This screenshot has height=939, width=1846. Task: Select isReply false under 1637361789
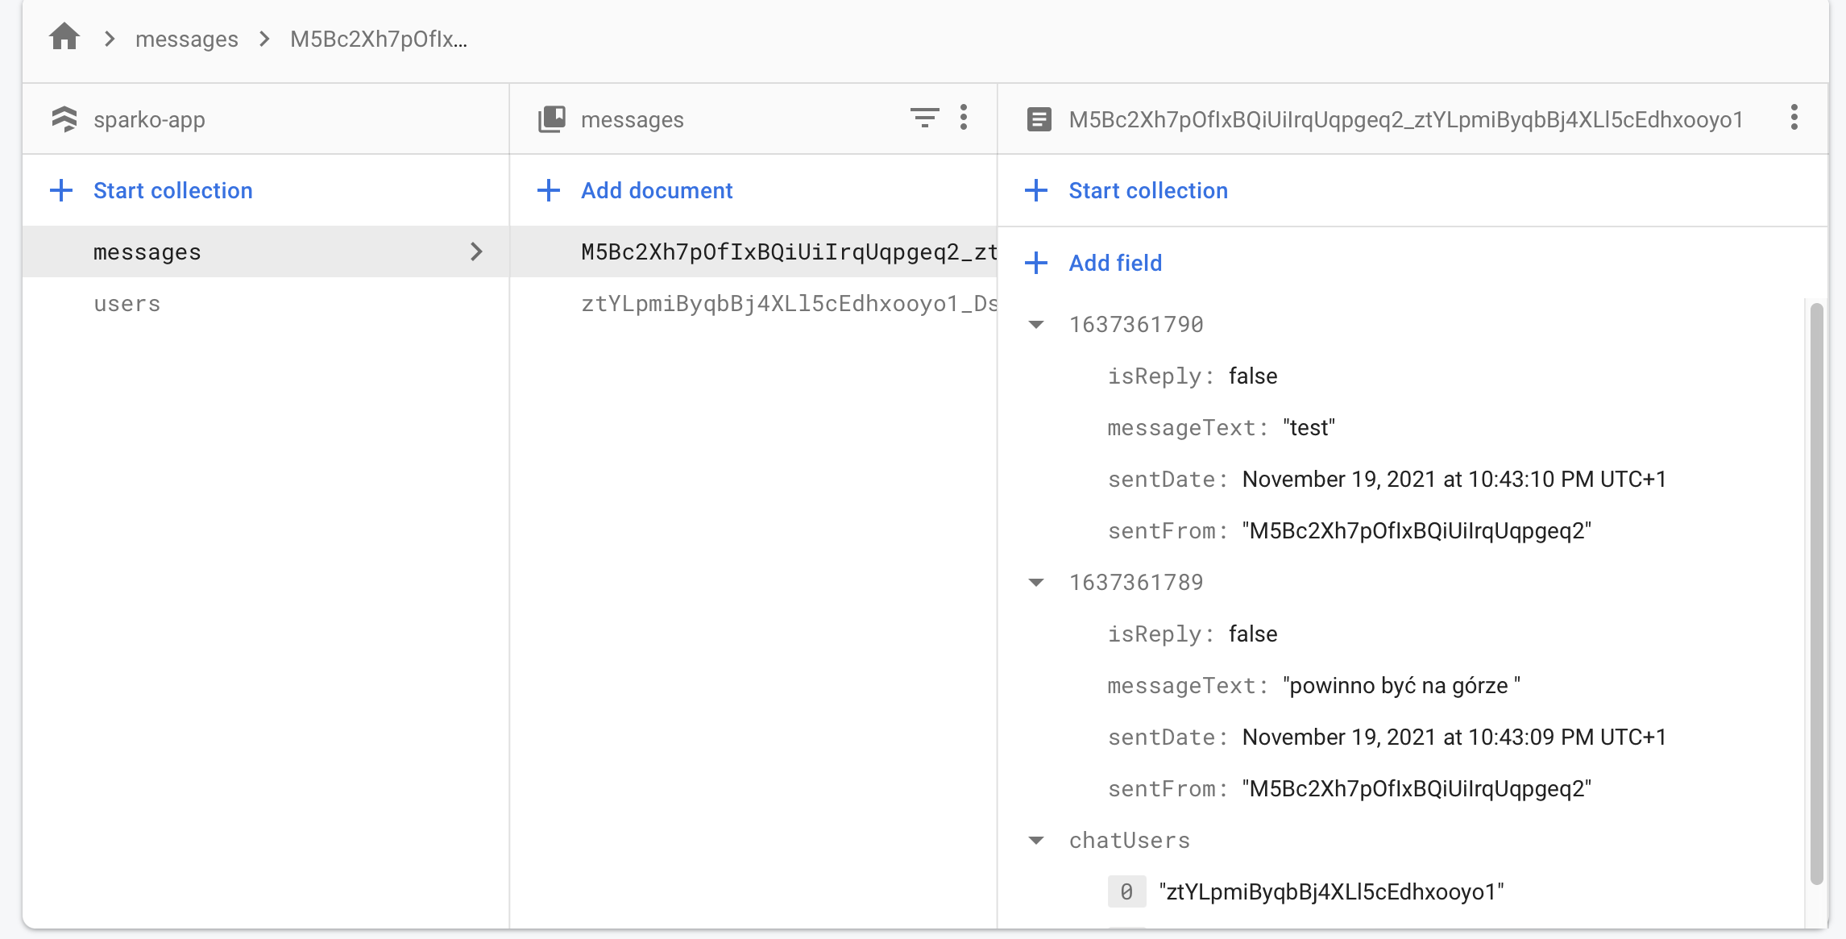(1253, 634)
